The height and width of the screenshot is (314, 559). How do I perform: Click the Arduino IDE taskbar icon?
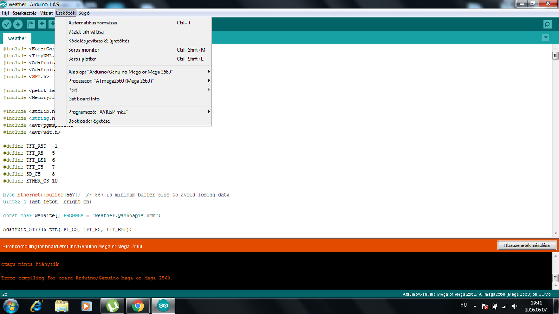click(163, 306)
